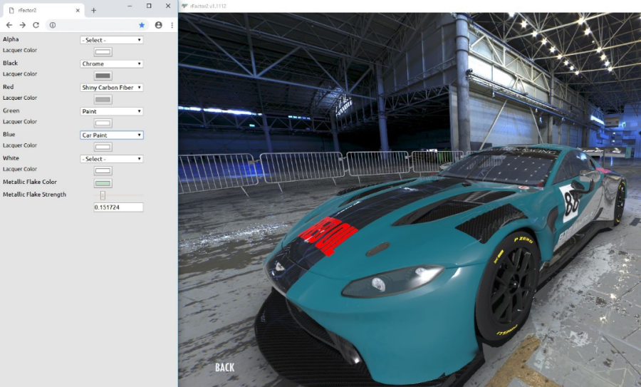The width and height of the screenshot is (641, 387).
Task: Click the Metallic Flake Strength label
Action: point(34,195)
